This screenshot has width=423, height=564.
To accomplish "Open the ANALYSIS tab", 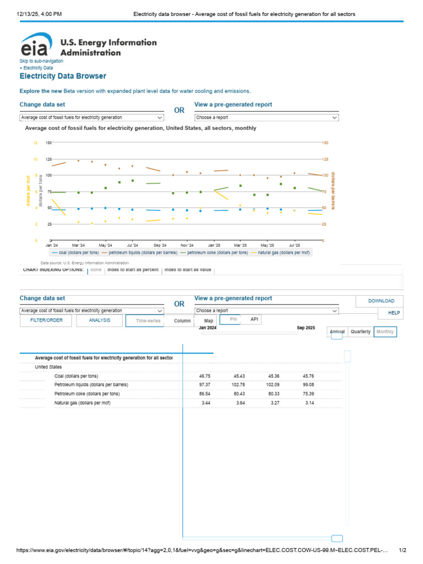I will pos(100,321).
